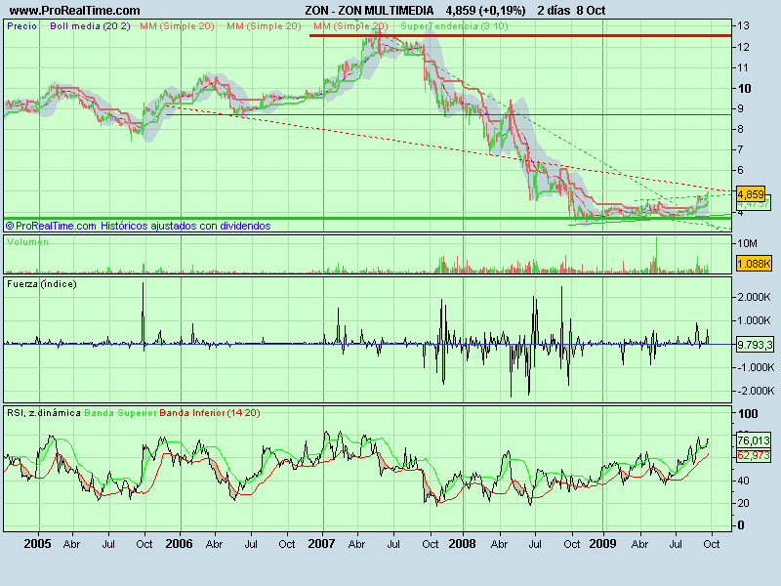Click the 2008 year label on time axis

click(462, 544)
